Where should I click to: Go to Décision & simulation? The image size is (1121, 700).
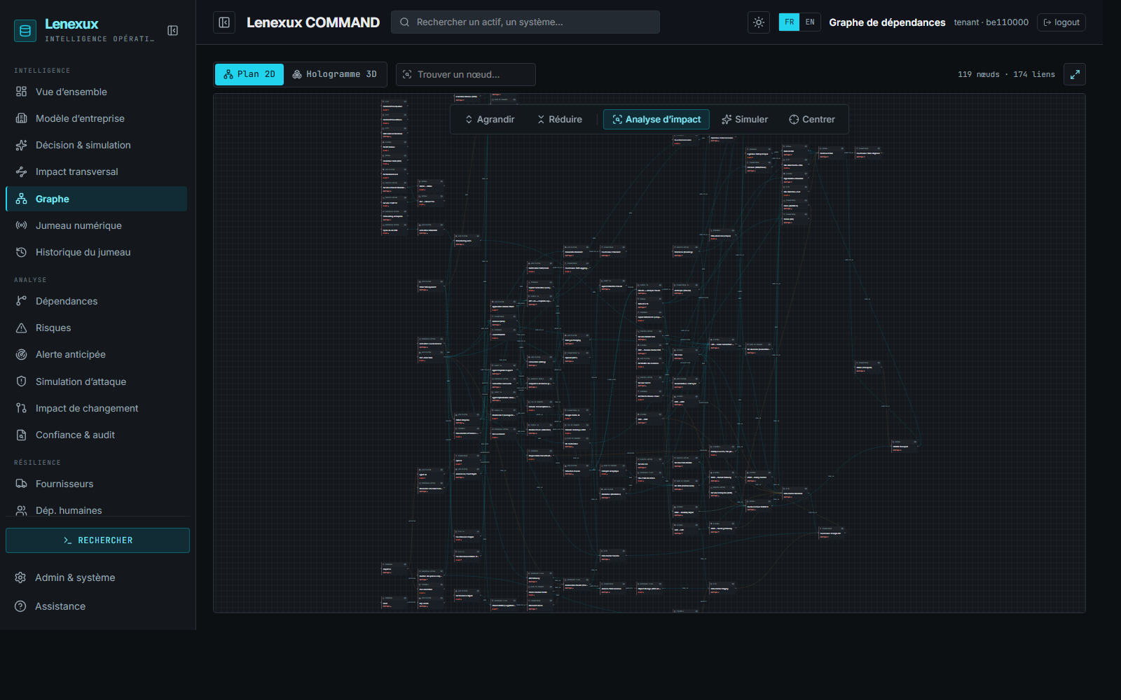[x=97, y=145]
